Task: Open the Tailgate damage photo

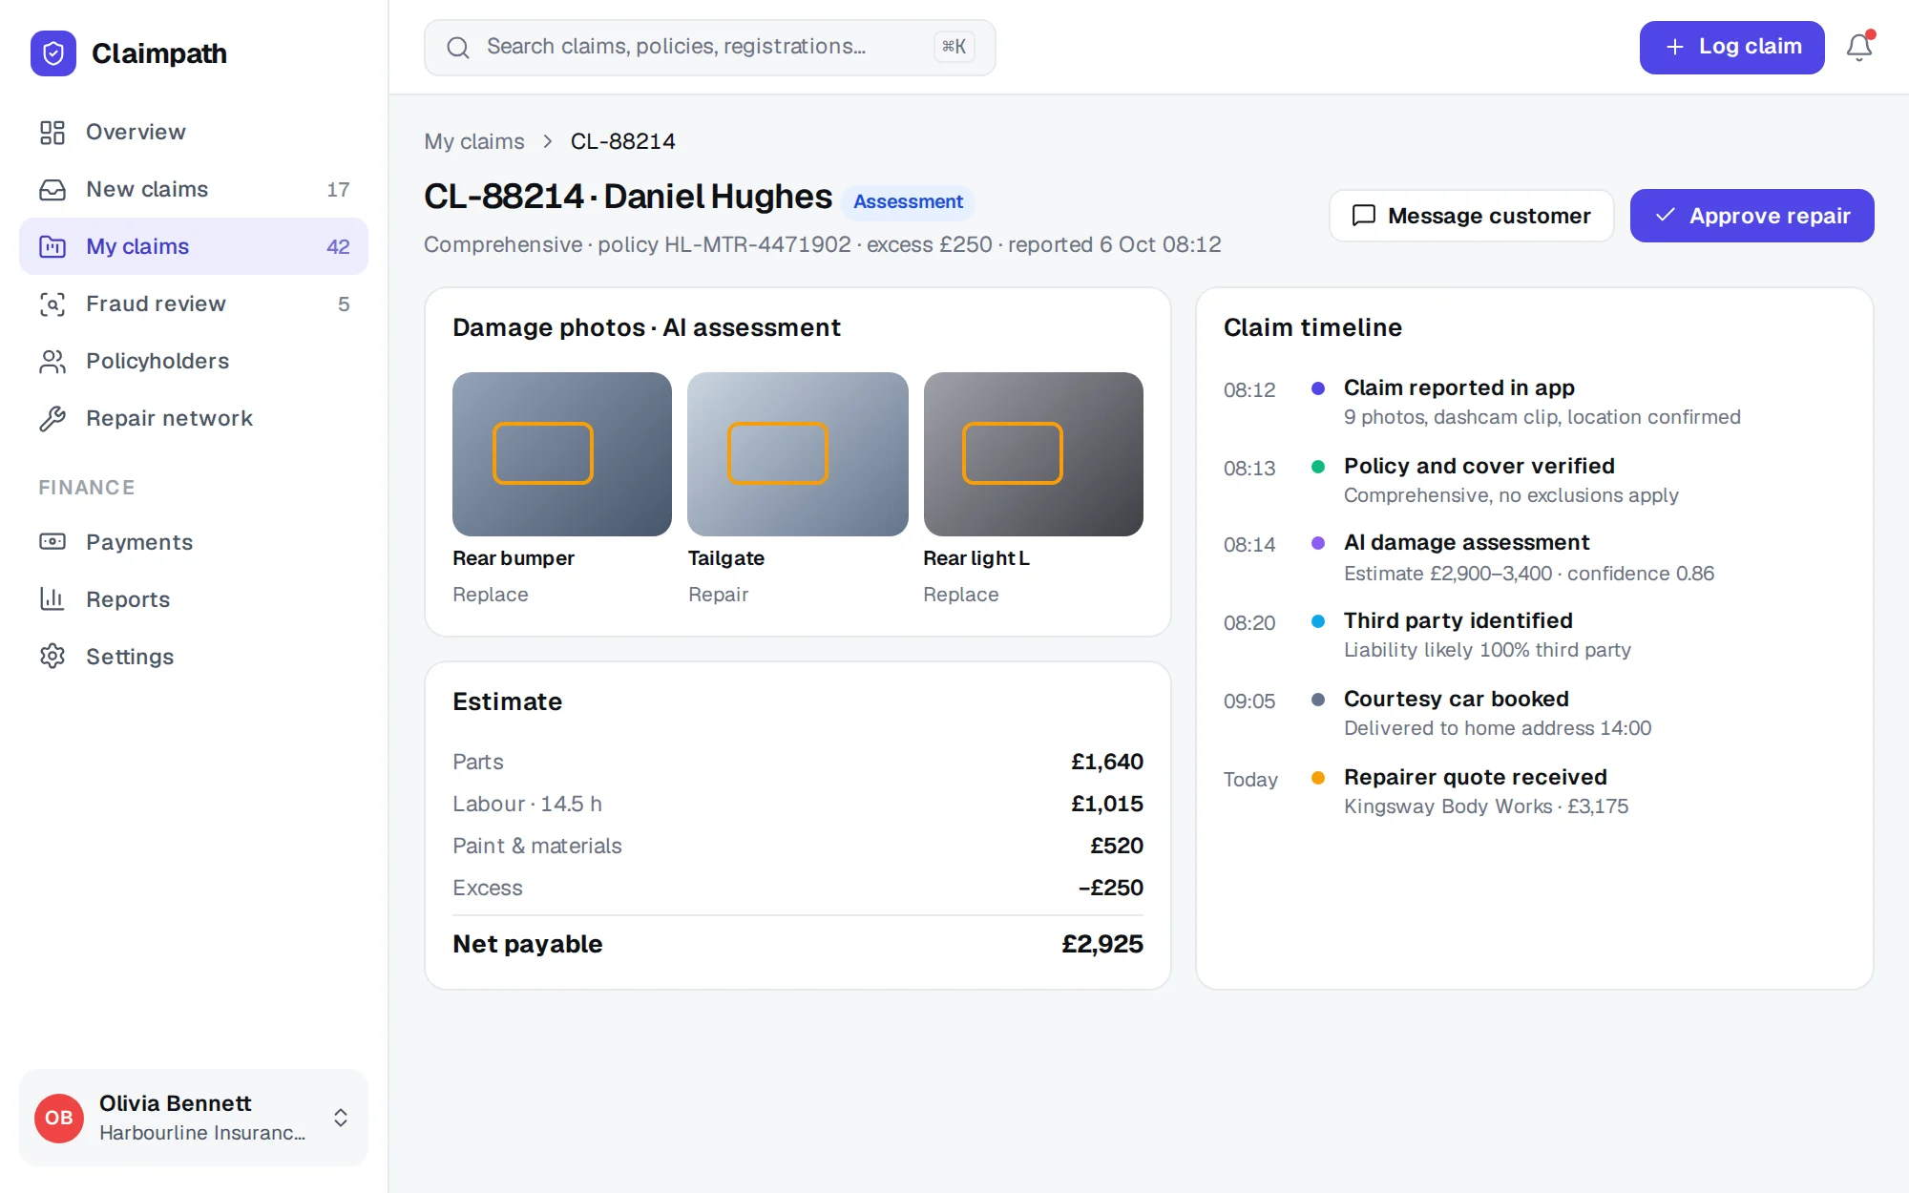Action: pos(797,453)
